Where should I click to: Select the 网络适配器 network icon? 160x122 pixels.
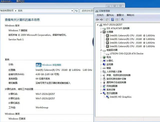coord(104,86)
